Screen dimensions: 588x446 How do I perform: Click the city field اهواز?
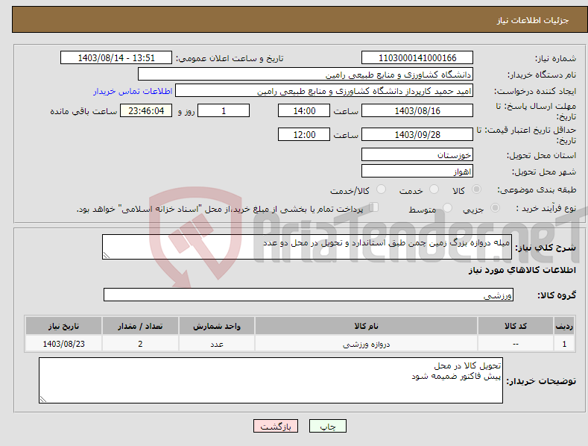(417, 172)
